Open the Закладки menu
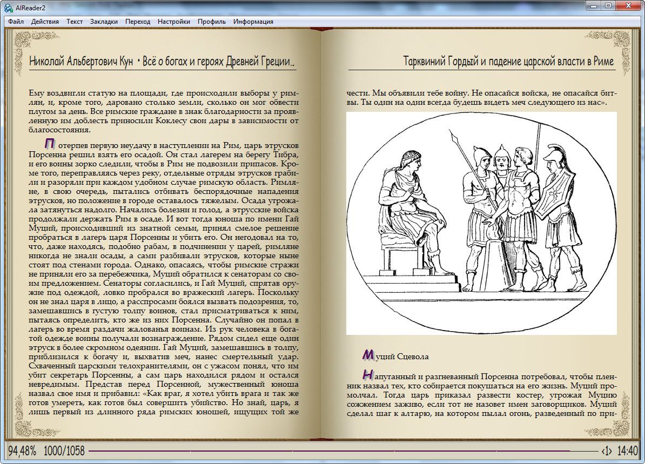645x464 pixels. click(104, 22)
